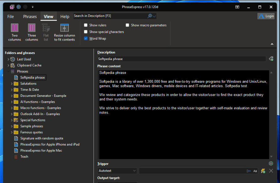Expand the Famous quotes folder
The width and height of the screenshot is (280, 183).
click(x=12, y=132)
